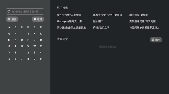Viewport: 169px width, 94px height.
Task: Click the magnifier icon in search box
Action: coord(9,11)
